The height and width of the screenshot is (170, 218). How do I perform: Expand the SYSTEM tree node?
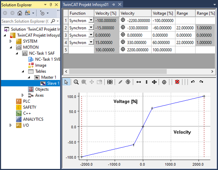tap(10, 41)
